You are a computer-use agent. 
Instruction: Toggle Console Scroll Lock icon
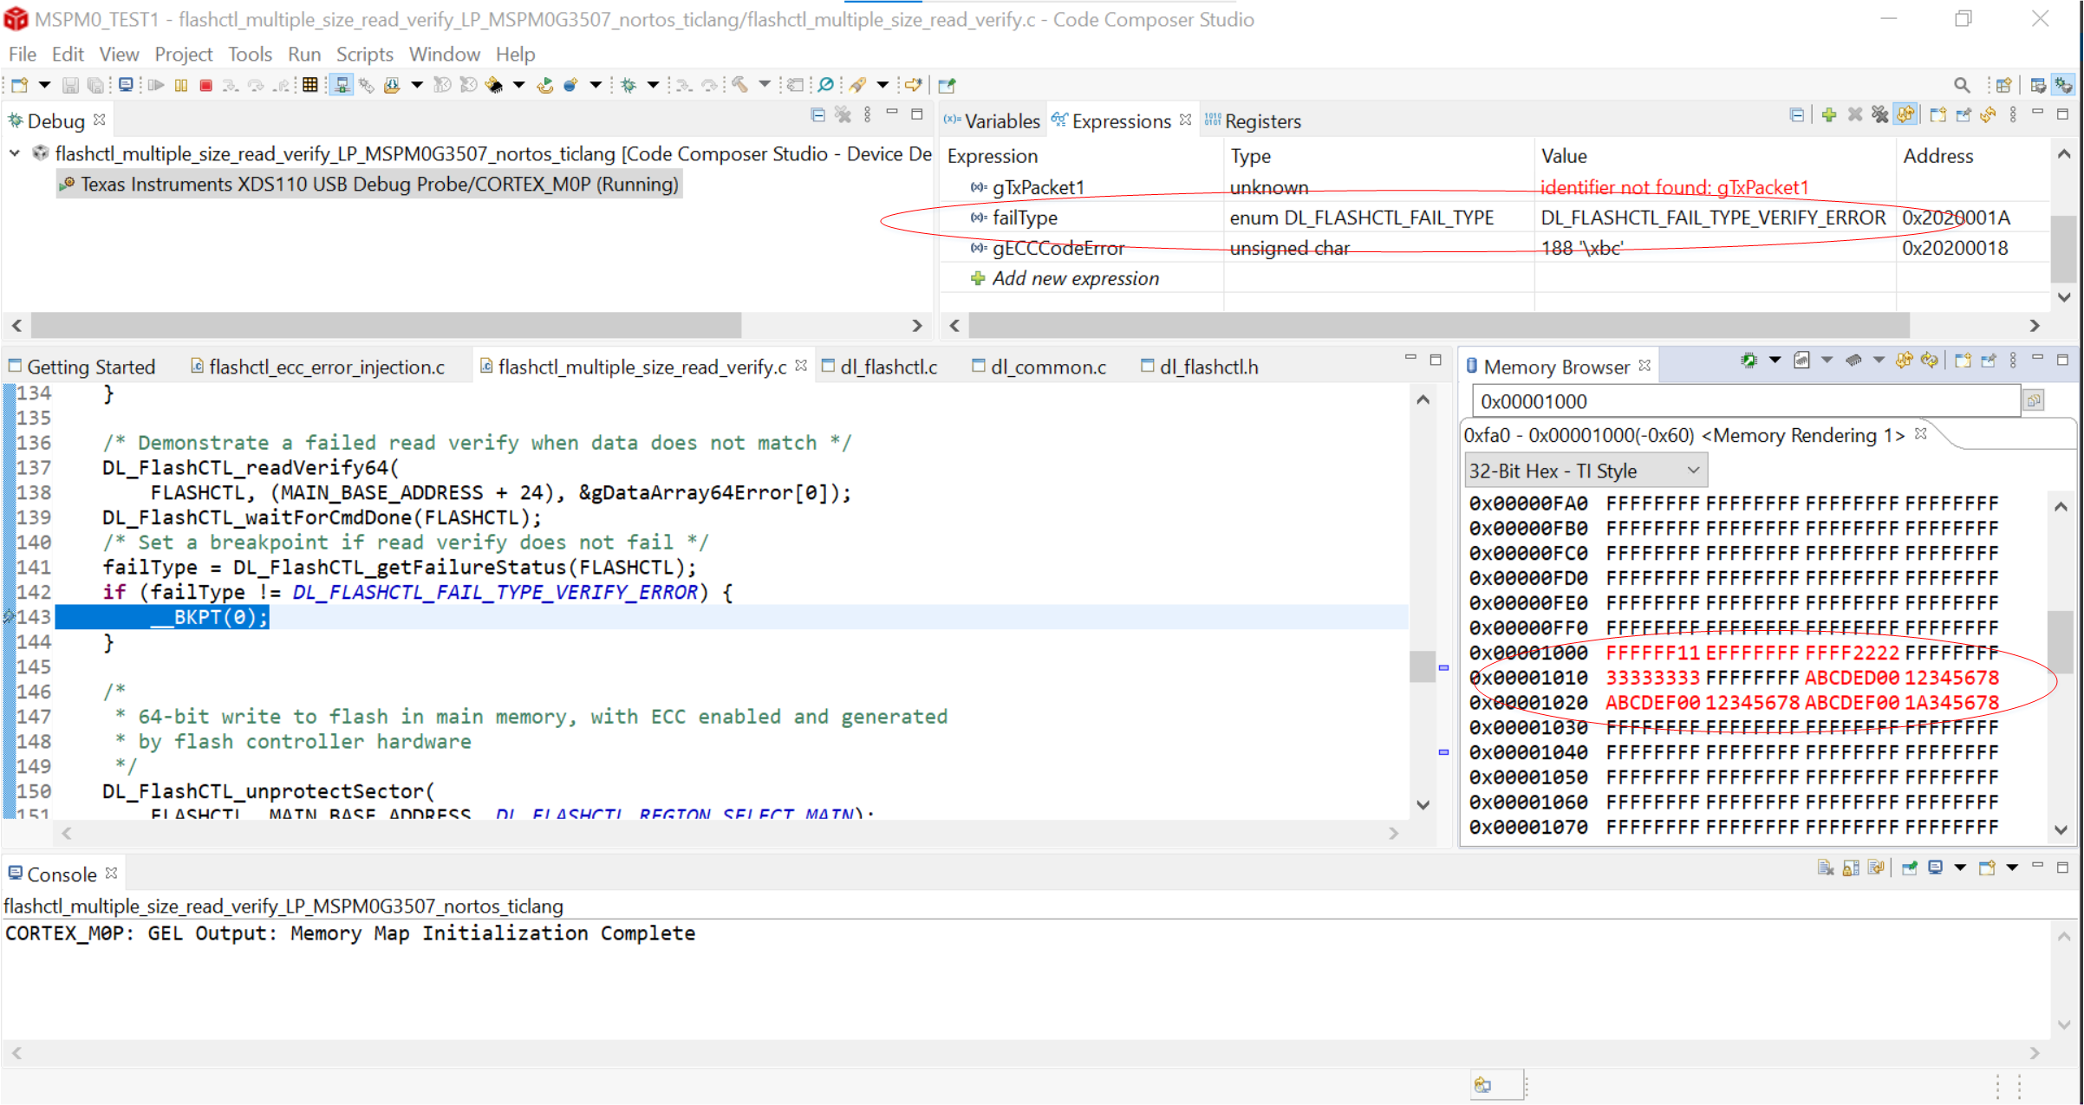[x=1851, y=868]
